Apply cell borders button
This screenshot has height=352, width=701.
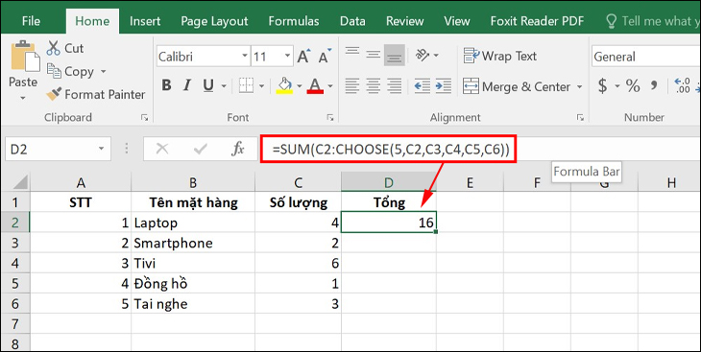coord(247,85)
